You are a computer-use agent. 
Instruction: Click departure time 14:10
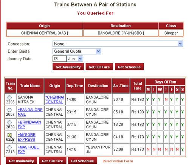pyautogui.click(x=71, y=149)
